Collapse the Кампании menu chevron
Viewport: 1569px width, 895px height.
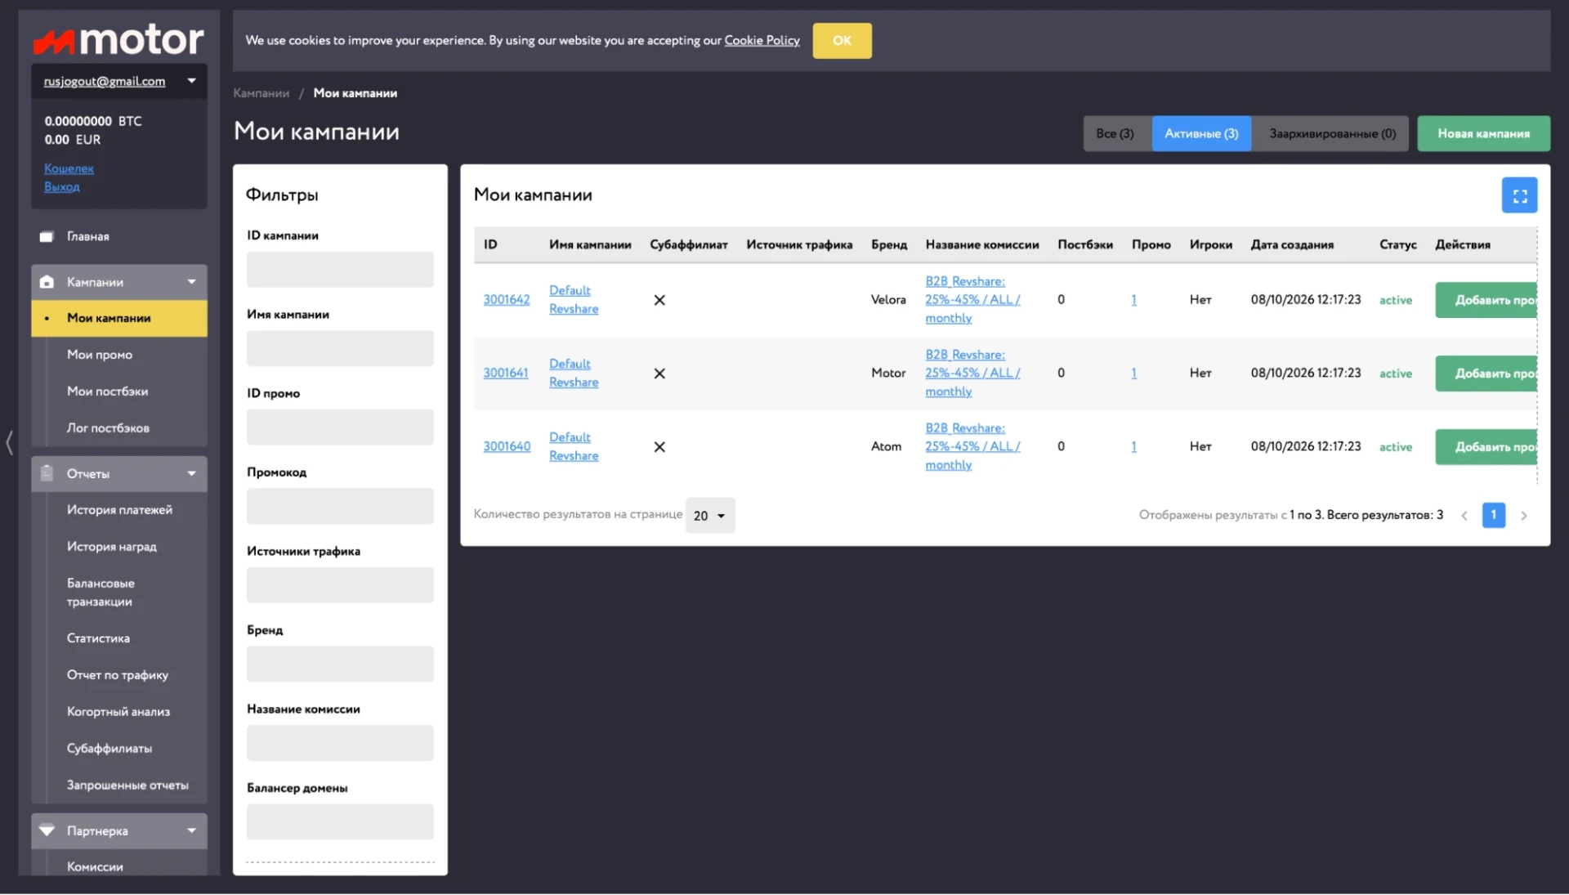point(191,282)
